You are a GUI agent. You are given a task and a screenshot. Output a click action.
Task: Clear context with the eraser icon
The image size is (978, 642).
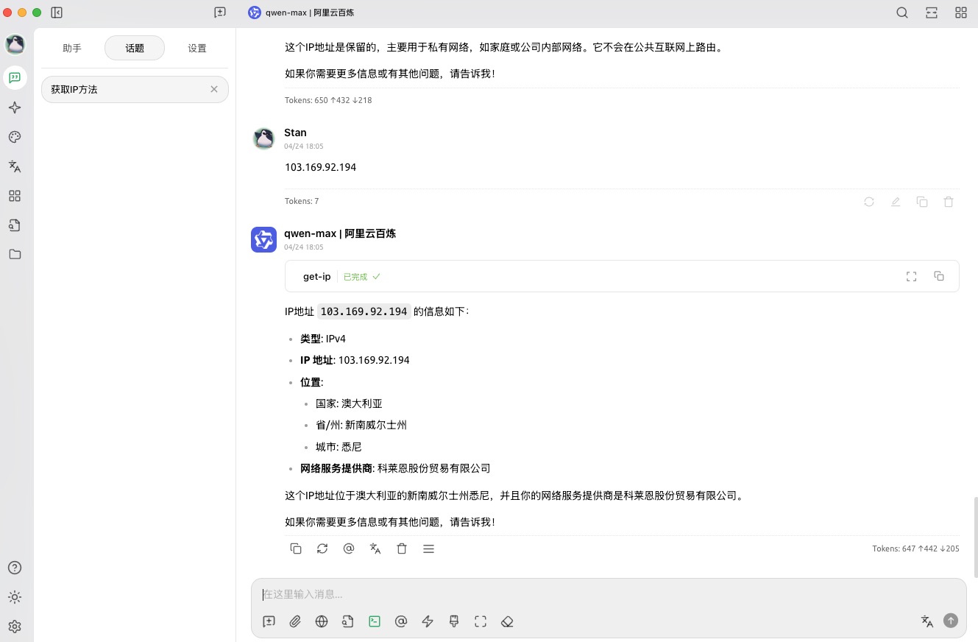click(x=507, y=621)
